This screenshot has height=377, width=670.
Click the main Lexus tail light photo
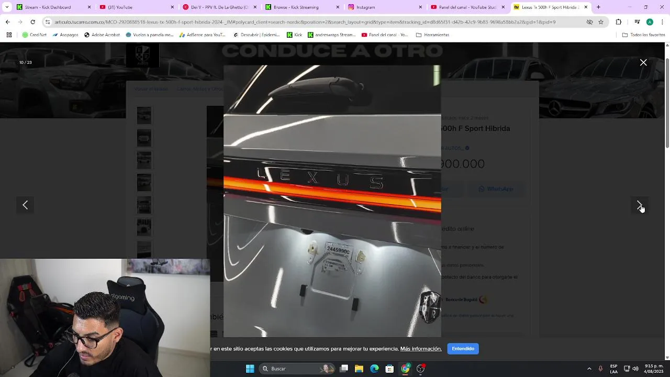[332, 201]
